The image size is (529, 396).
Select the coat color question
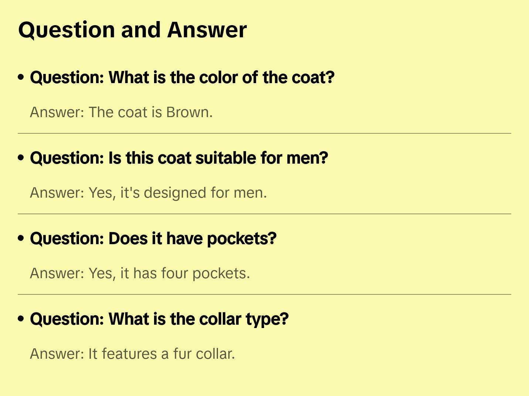pyautogui.click(x=182, y=78)
